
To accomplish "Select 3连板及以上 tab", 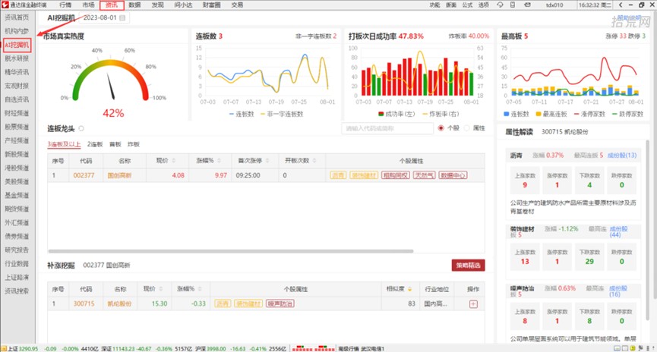I will (x=64, y=144).
